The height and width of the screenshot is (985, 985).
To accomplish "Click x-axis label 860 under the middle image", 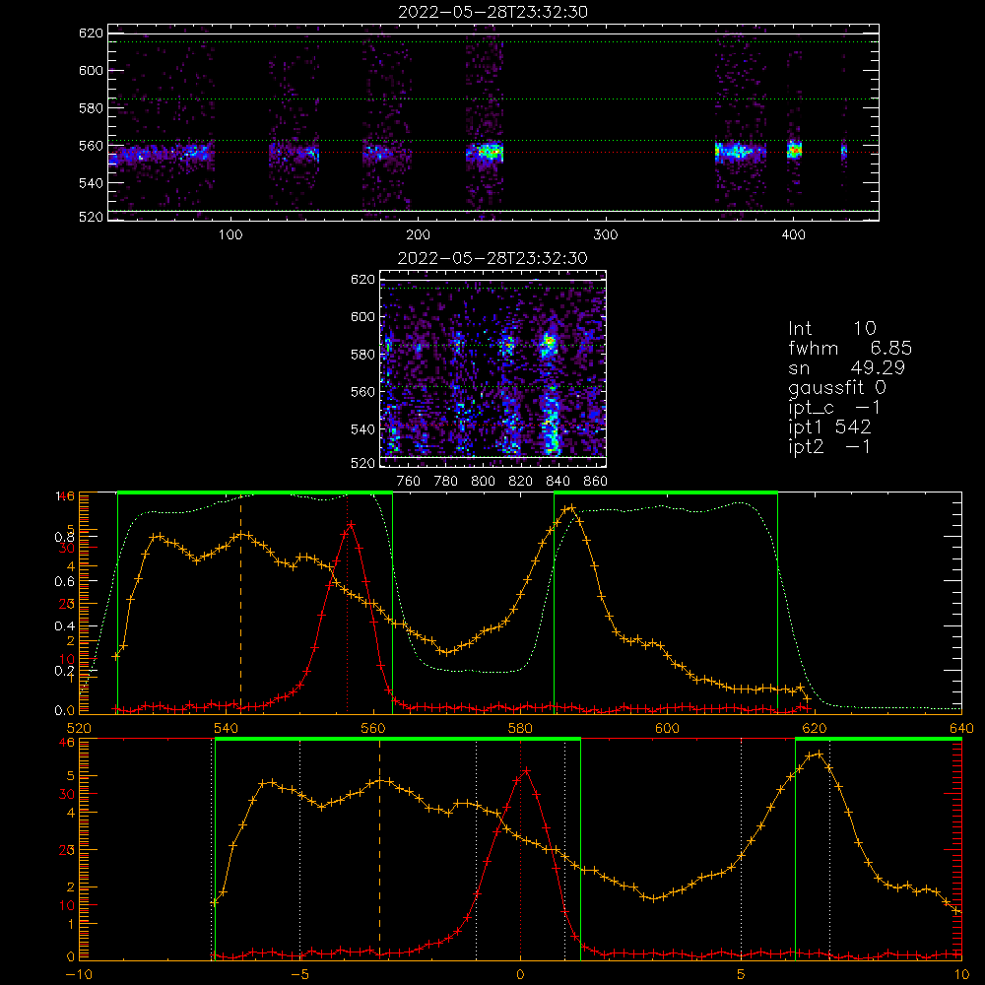I will click(596, 482).
